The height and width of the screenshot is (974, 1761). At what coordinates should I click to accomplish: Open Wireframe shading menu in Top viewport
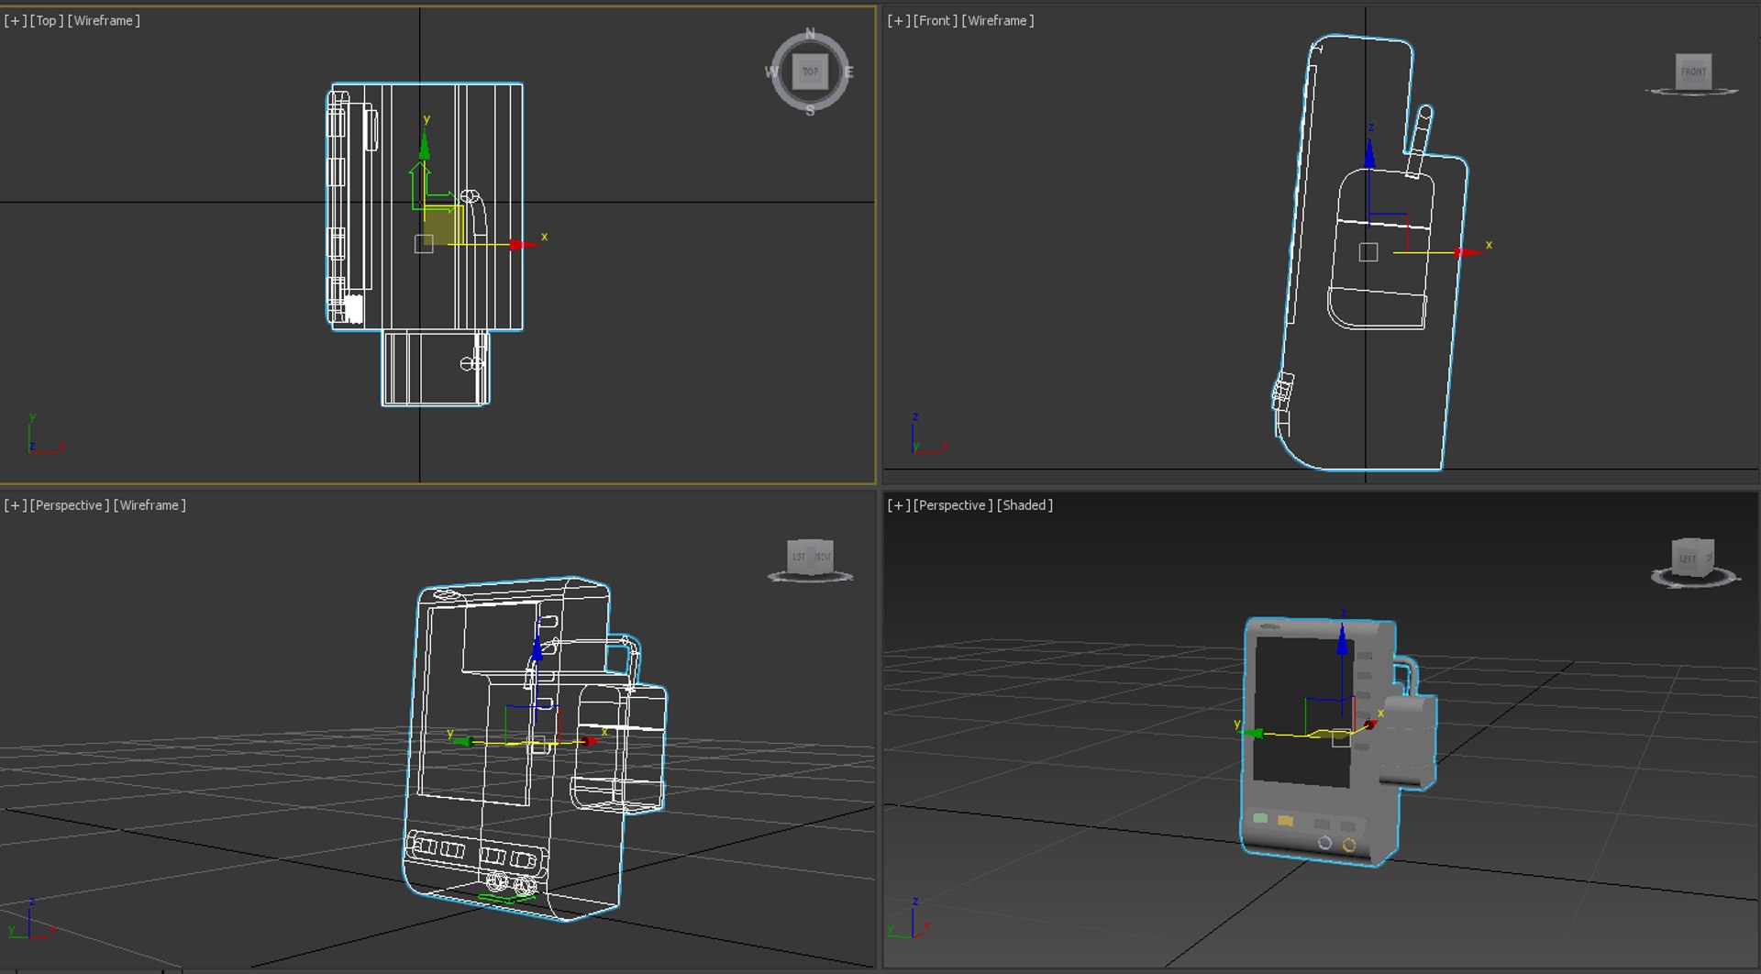[x=104, y=20]
